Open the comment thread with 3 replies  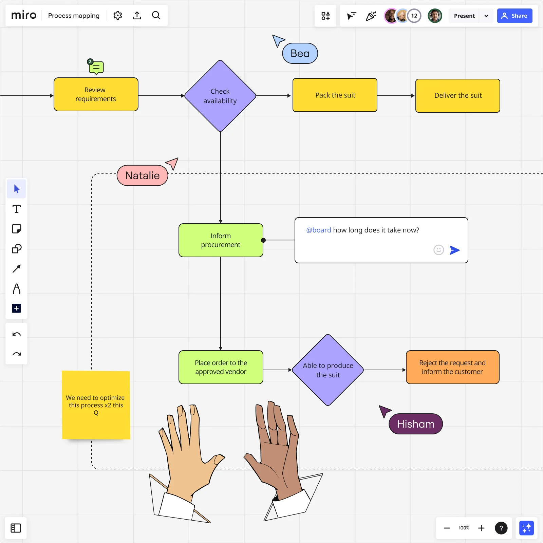pos(96,67)
